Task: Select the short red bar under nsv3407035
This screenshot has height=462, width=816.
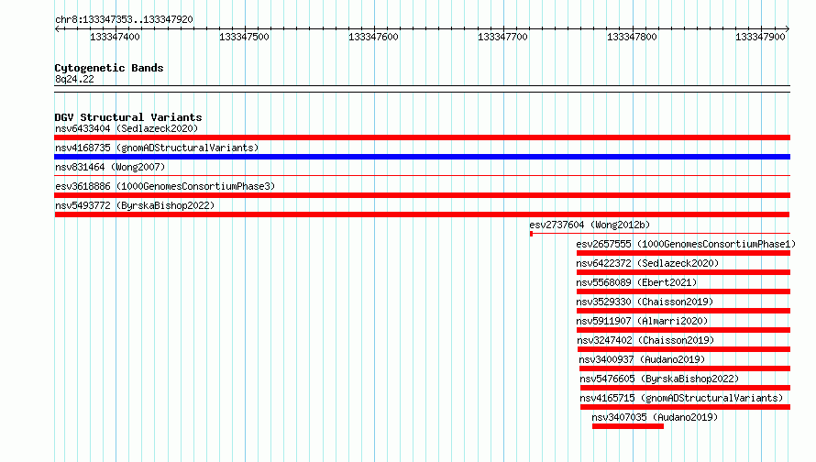Action: (x=628, y=426)
